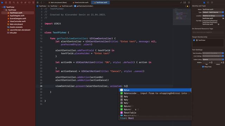Click the yellow warning triangle in jump bar

pos(187,6)
